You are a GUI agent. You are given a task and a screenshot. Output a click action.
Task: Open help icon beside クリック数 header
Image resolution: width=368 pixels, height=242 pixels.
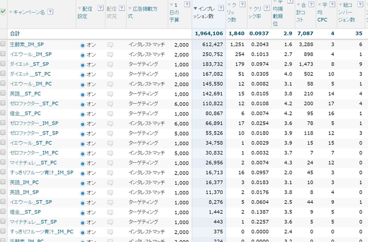(242, 4)
